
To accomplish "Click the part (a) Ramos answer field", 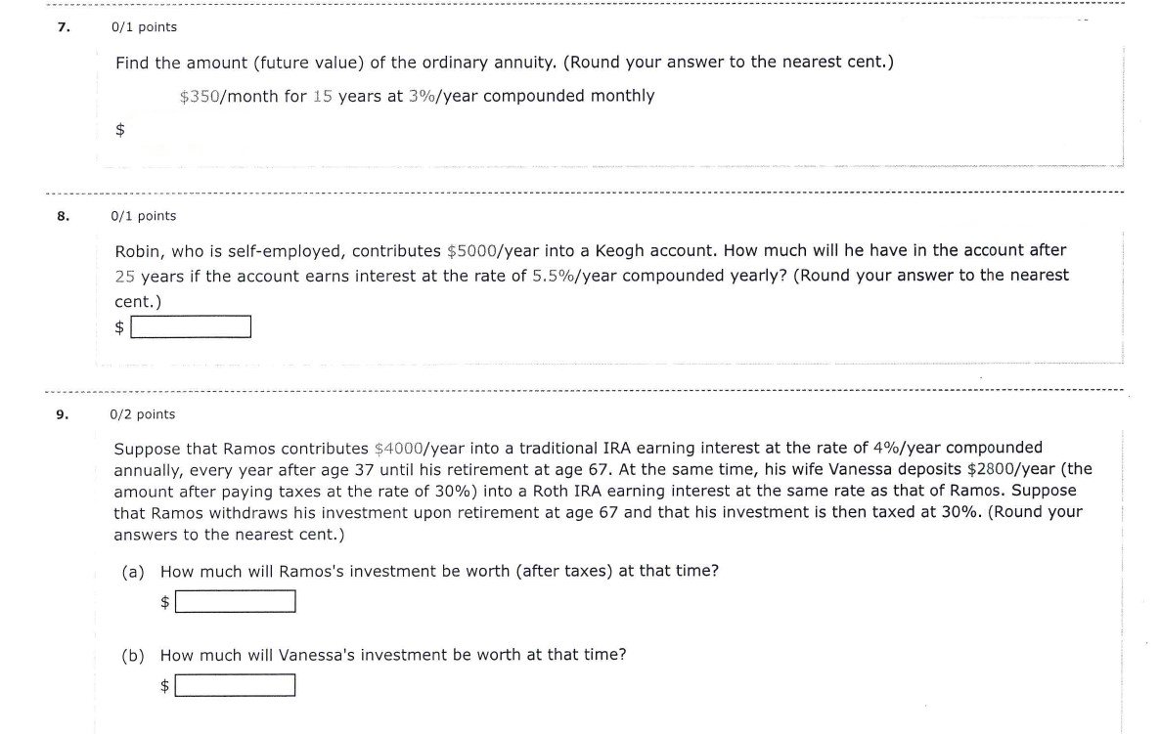I will pyautogui.click(x=236, y=602).
